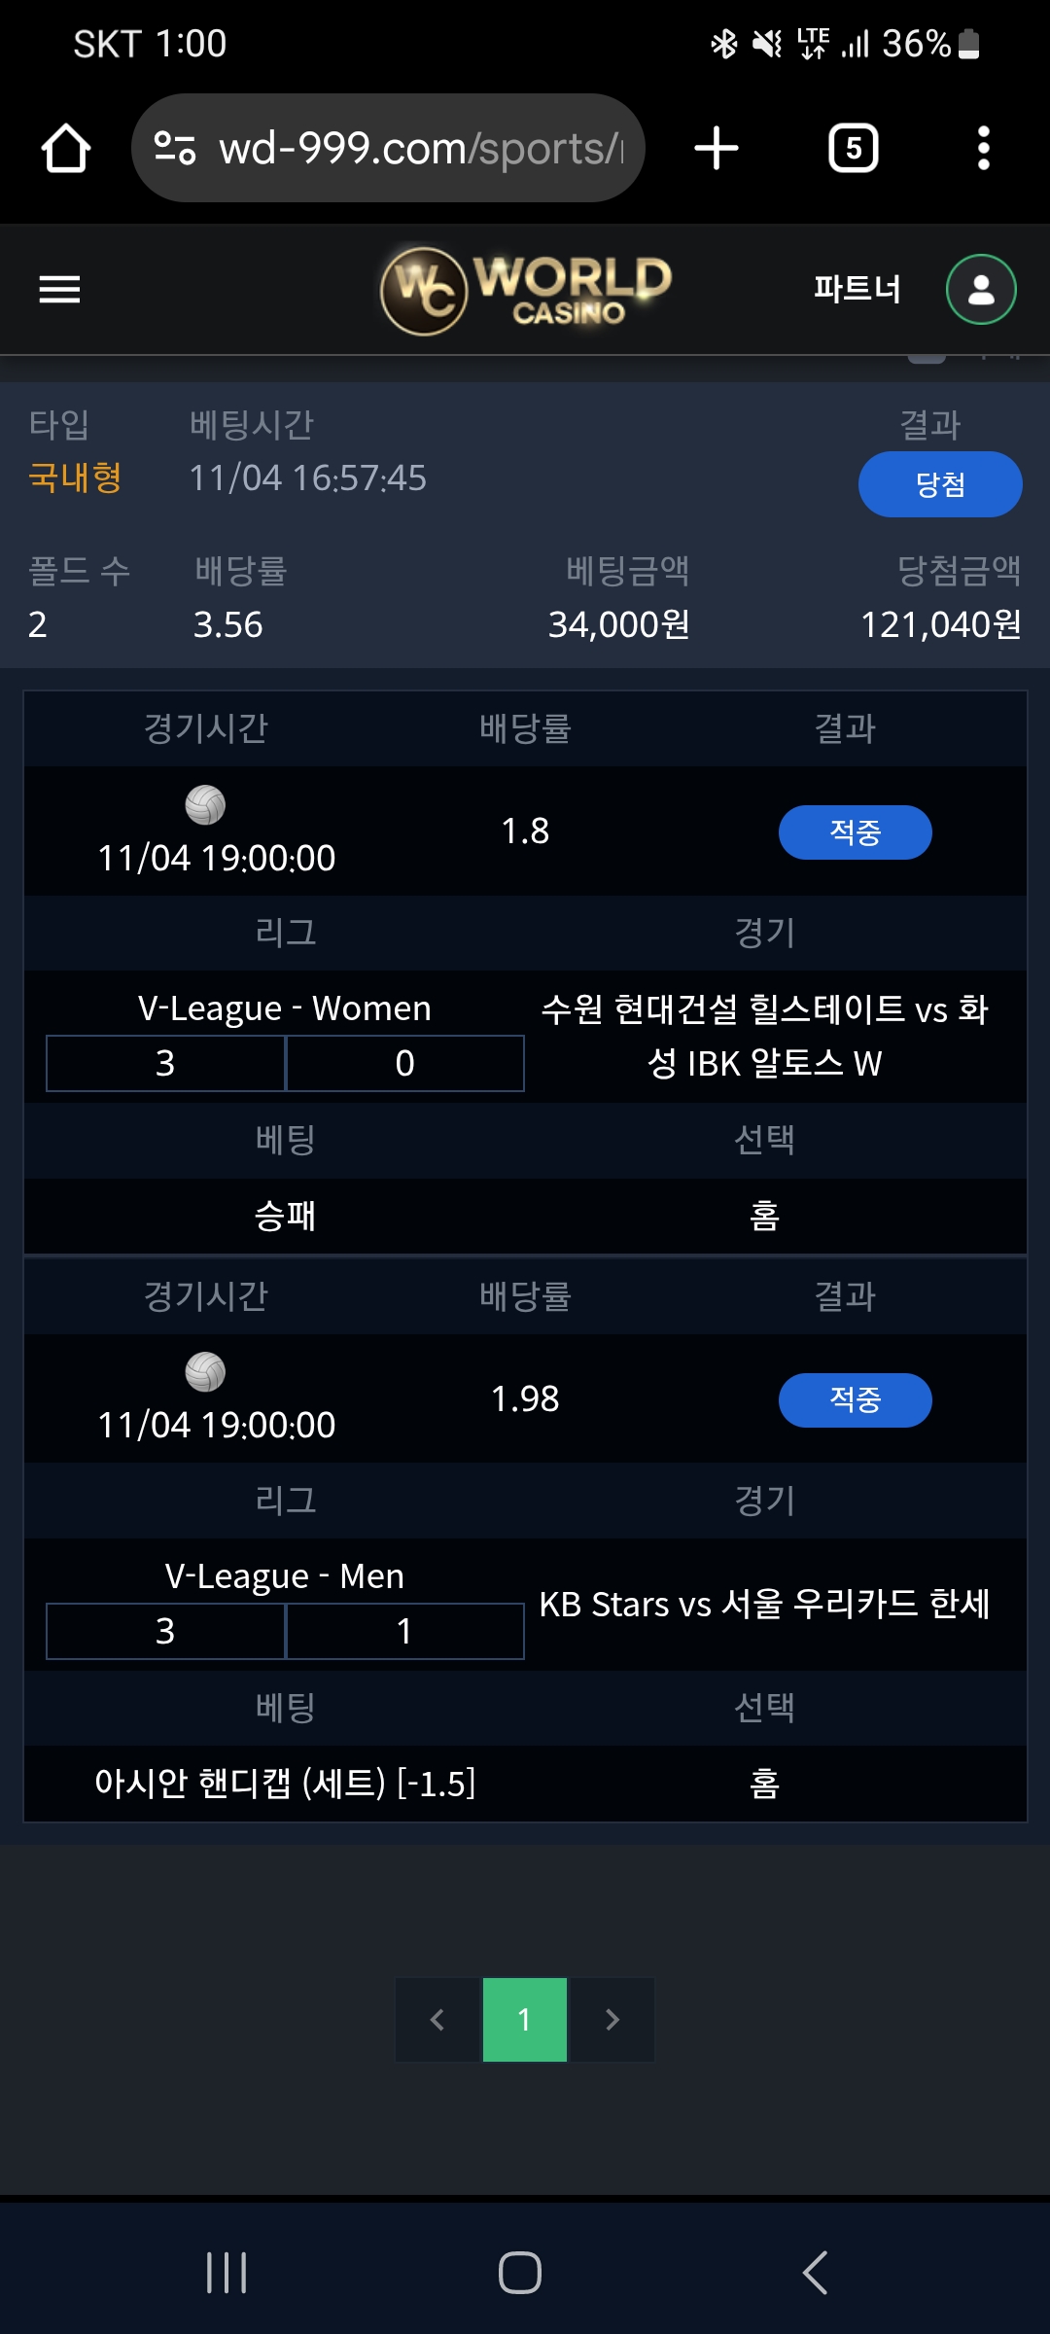Open the browser three-dot menu

(983, 149)
